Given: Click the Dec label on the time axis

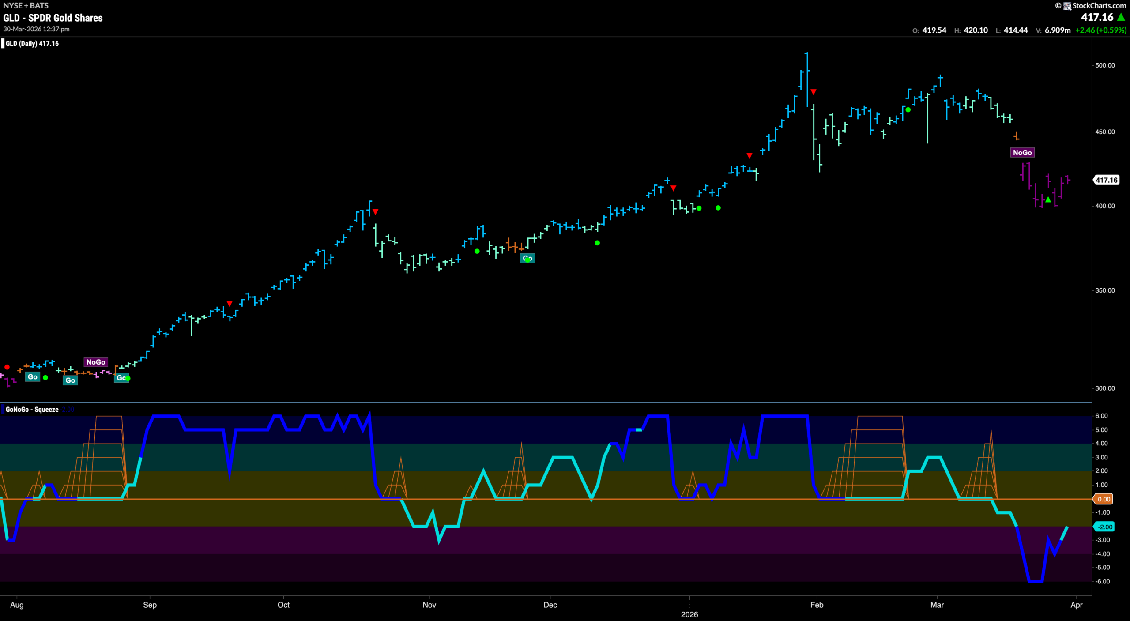Looking at the screenshot, I should [x=550, y=605].
